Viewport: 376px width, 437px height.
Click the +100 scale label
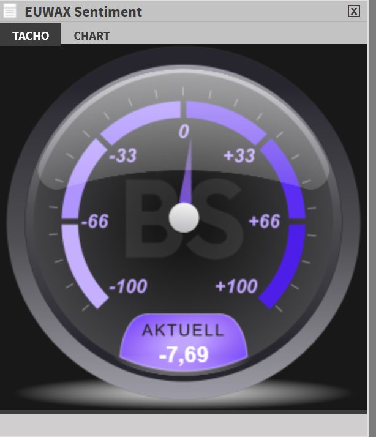tap(236, 286)
